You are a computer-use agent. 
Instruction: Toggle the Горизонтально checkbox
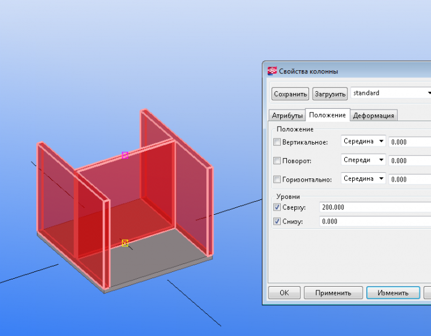point(277,180)
